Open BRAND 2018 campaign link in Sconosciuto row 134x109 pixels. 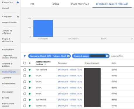pos(70,106)
